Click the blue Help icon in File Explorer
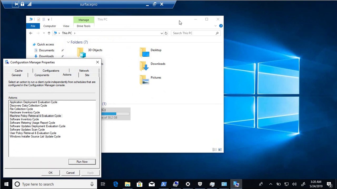Image resolution: width=337 pixels, height=189 pixels. point(221,26)
